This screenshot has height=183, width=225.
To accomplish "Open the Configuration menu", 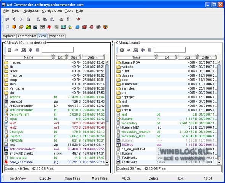I will pos(52,11).
